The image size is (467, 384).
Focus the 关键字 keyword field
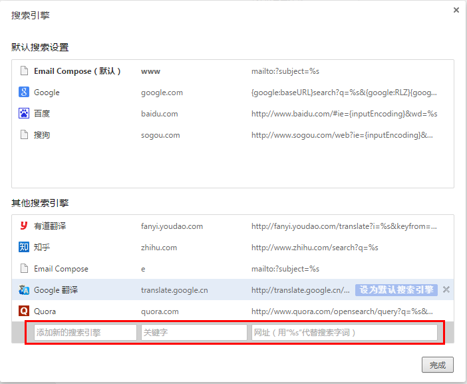pos(194,333)
